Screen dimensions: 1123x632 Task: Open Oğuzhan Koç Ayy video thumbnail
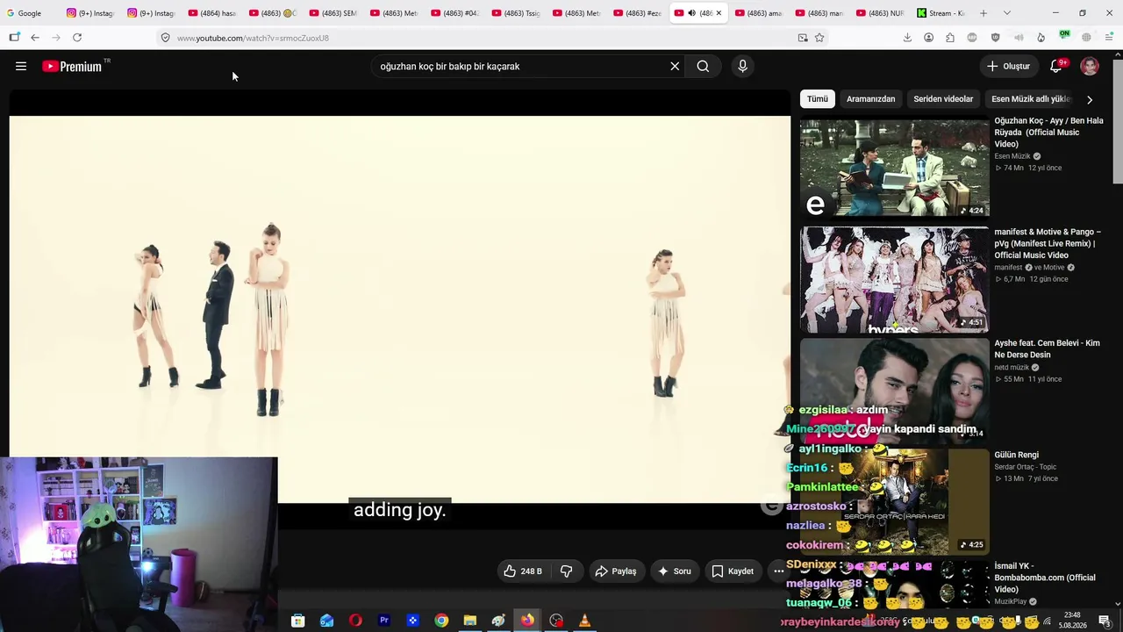pos(894,167)
